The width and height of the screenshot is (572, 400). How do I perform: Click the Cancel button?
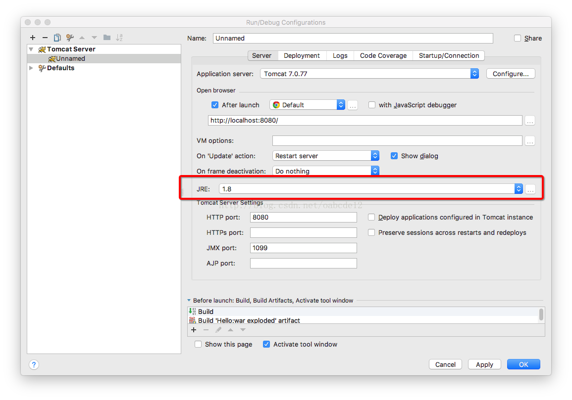445,364
